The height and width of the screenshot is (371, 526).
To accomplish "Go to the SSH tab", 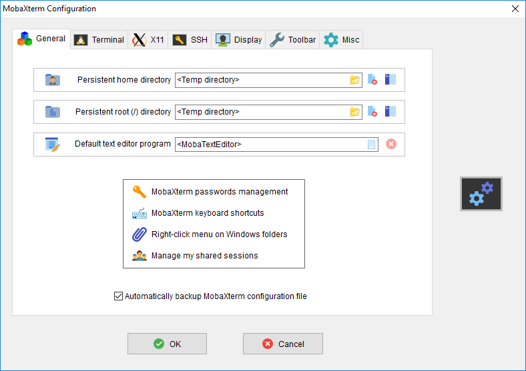I will [190, 40].
